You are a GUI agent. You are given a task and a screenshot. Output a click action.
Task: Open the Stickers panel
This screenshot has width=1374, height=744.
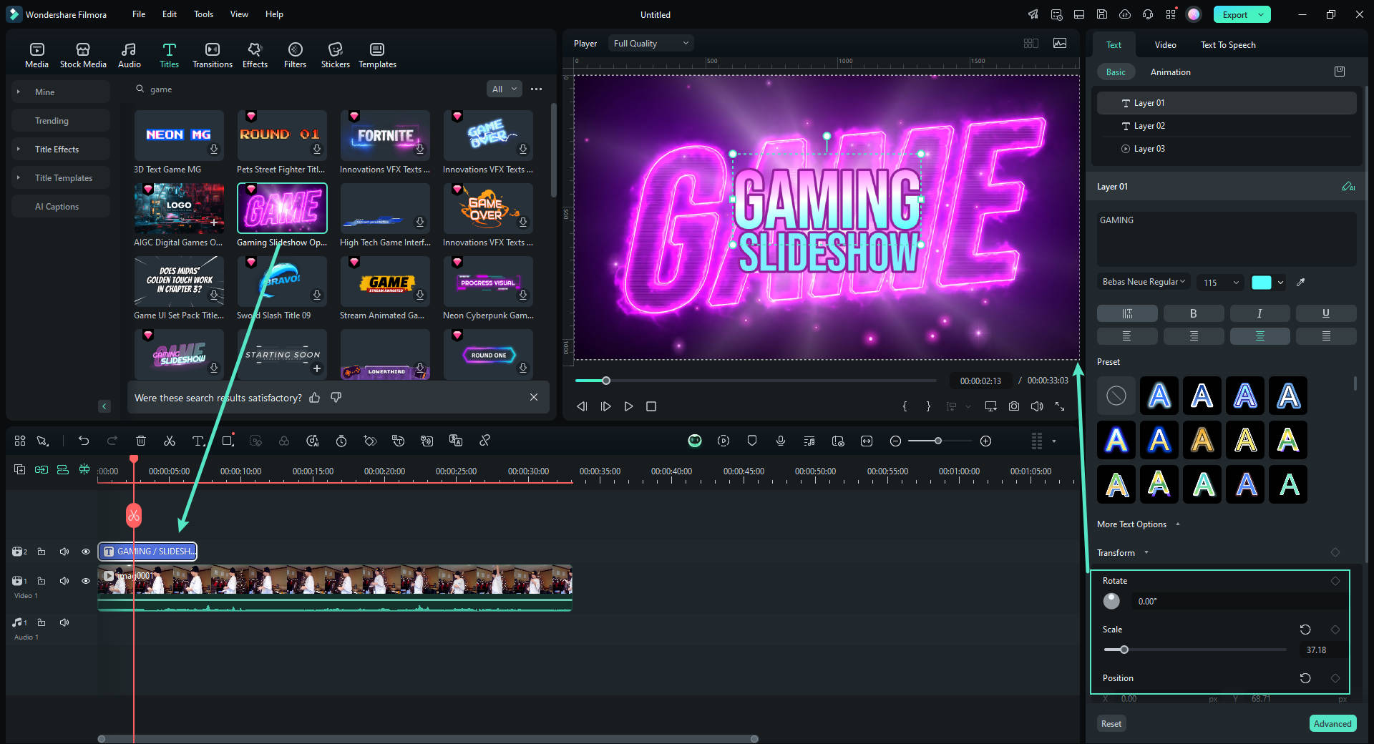coord(335,55)
